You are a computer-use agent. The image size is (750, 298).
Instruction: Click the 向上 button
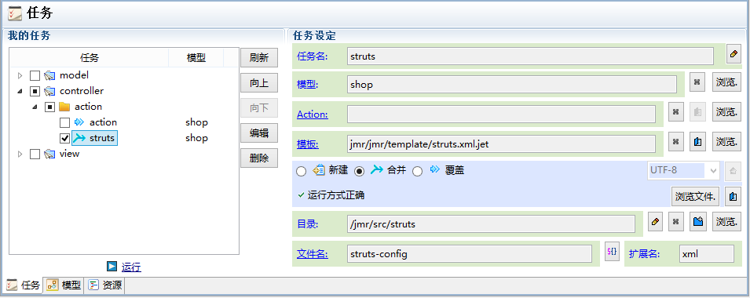pyautogui.click(x=259, y=83)
